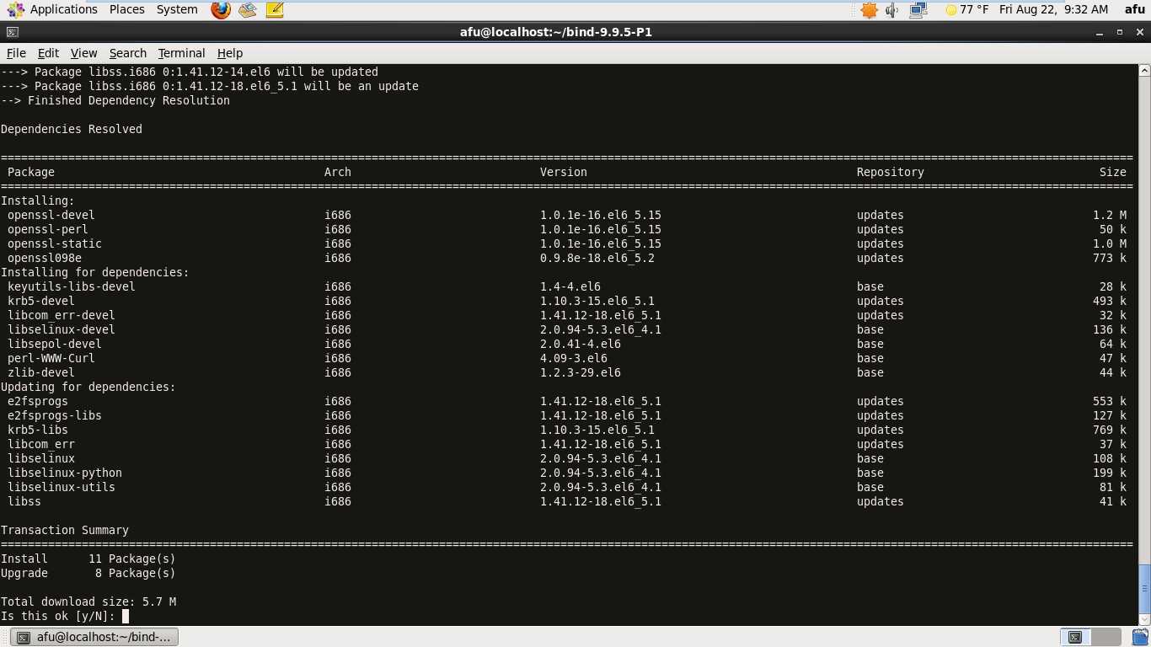
Task: Click version 0.9.8e-18.el6_5.2 text
Action: click(x=597, y=258)
